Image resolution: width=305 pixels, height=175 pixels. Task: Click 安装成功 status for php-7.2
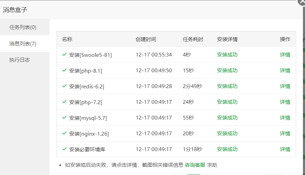coord(227,102)
